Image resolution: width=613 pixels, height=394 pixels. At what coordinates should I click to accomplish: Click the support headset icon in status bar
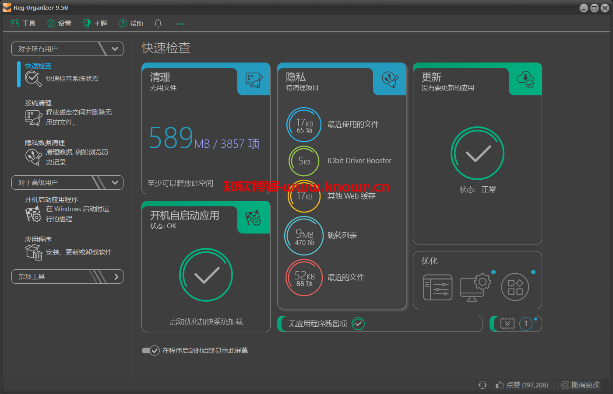click(483, 385)
